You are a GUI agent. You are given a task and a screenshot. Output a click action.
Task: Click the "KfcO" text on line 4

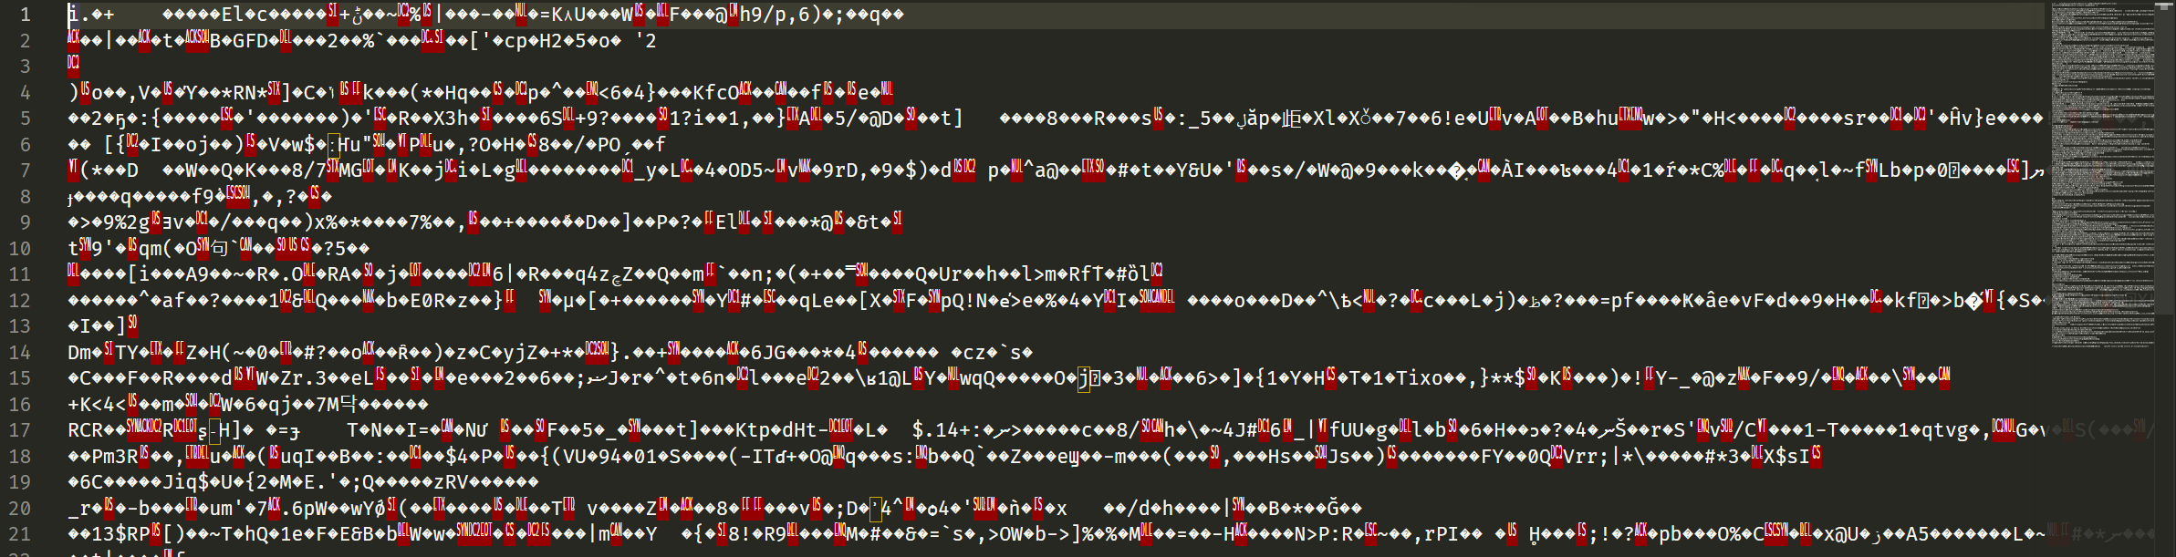715,93
